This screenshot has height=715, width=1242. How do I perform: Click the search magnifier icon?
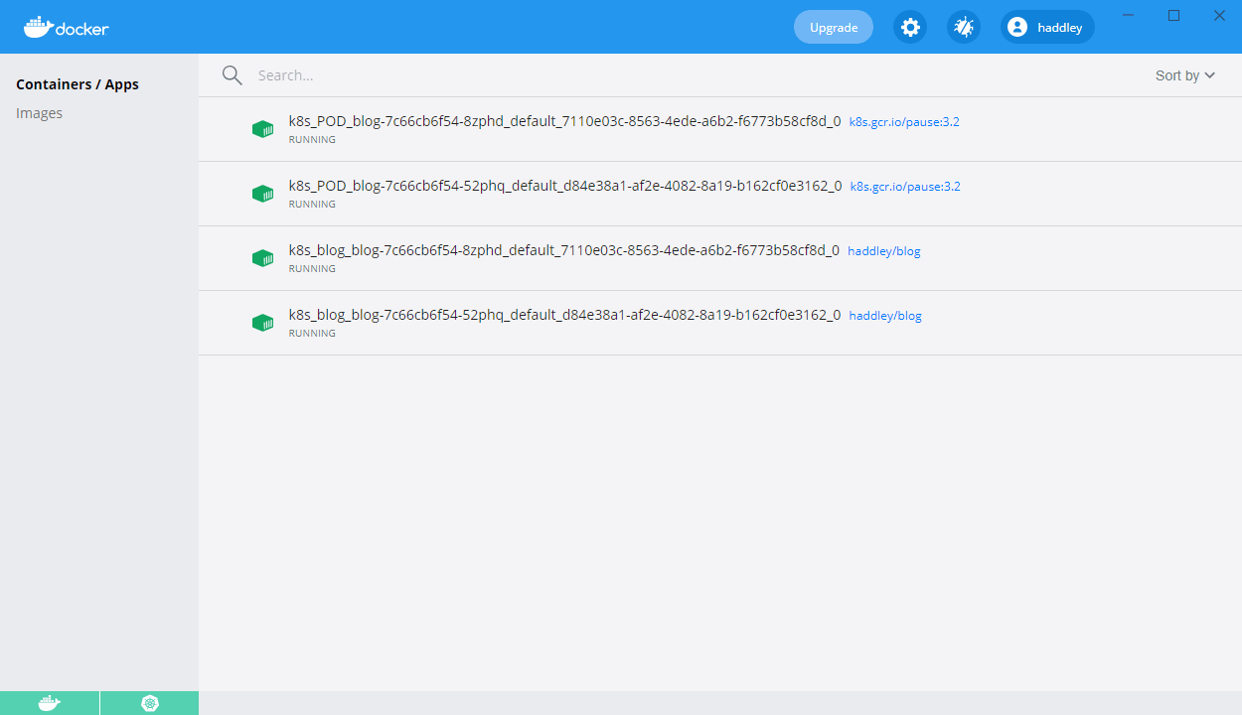coord(233,75)
